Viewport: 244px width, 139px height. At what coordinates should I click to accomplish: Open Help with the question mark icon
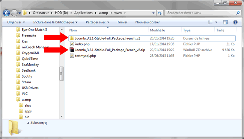pos(235,22)
